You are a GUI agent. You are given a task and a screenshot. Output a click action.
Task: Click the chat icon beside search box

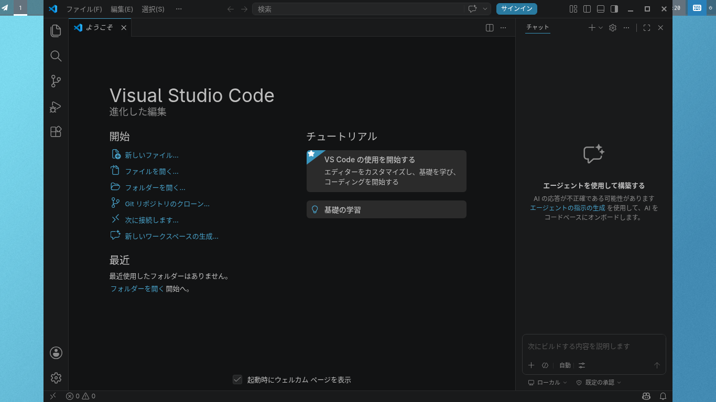click(472, 9)
